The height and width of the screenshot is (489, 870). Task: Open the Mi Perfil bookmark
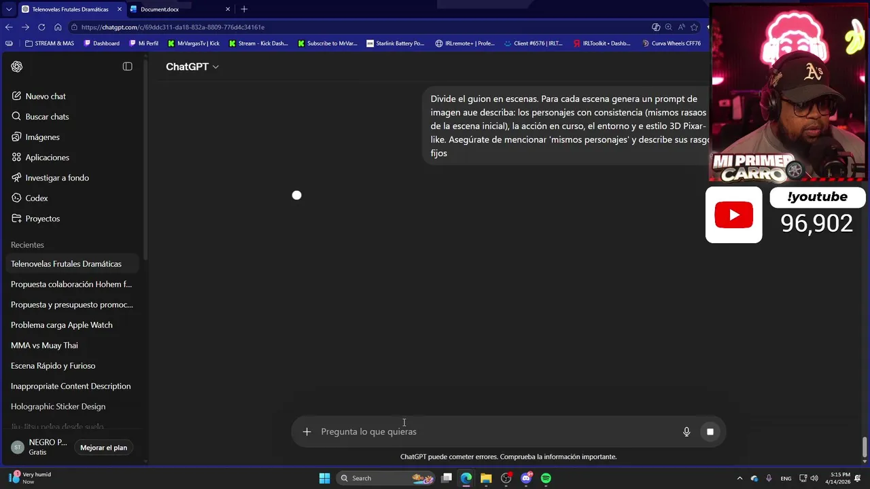coord(144,43)
